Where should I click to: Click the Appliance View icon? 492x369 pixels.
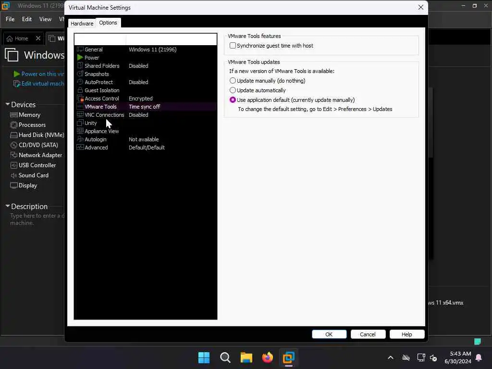coord(80,131)
